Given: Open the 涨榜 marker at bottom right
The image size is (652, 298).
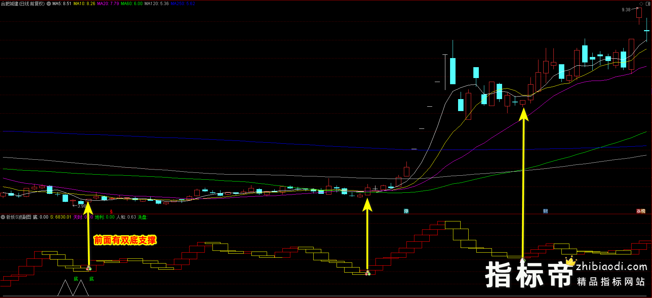Looking at the screenshot, I should point(641,211).
